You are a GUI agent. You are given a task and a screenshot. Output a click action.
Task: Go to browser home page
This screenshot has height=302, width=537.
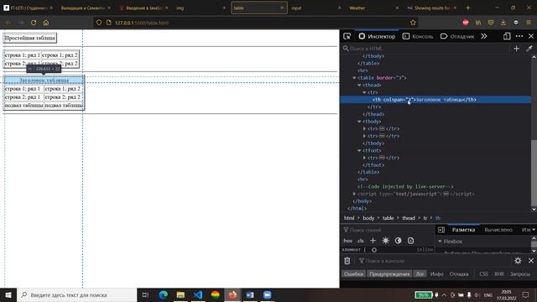coord(46,23)
